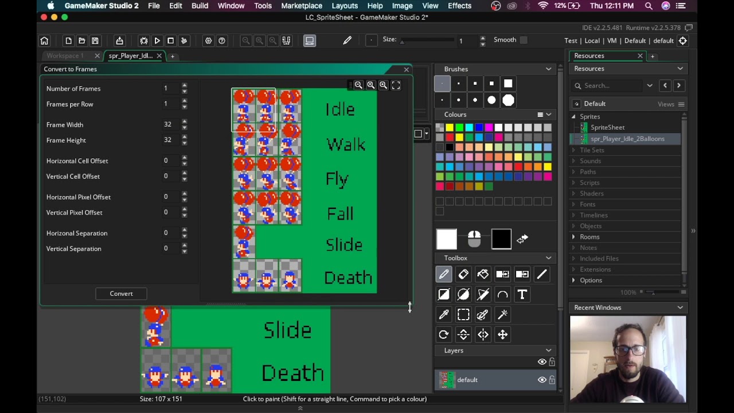
Task: Select the Fill bucket tool
Action: pos(483,274)
